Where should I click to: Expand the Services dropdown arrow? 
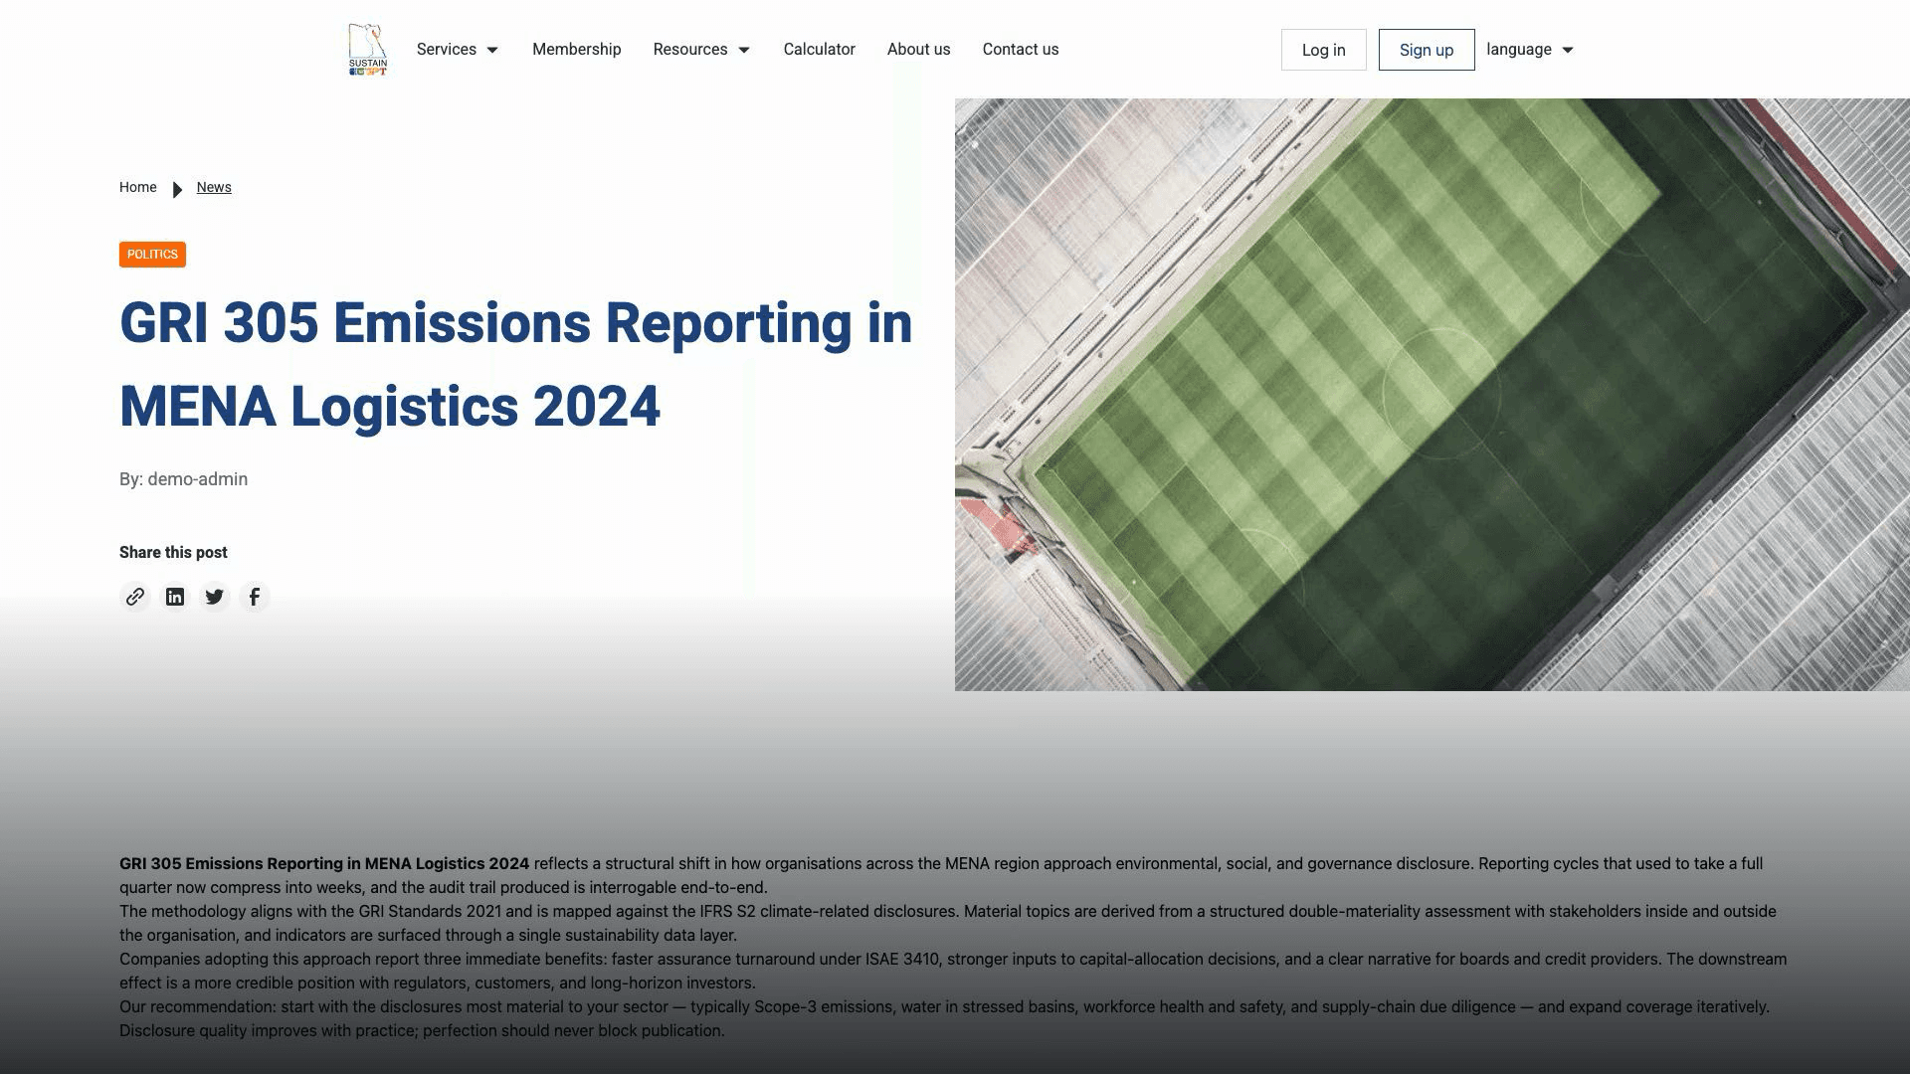(x=492, y=50)
